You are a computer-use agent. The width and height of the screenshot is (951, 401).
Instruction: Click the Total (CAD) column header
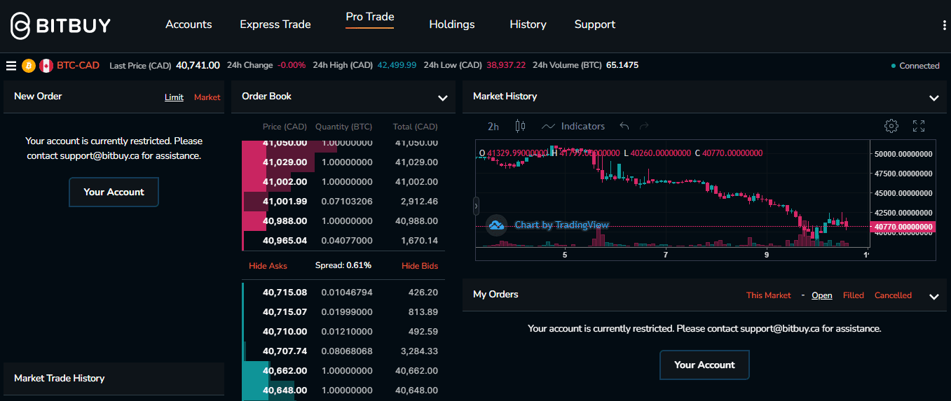415,127
